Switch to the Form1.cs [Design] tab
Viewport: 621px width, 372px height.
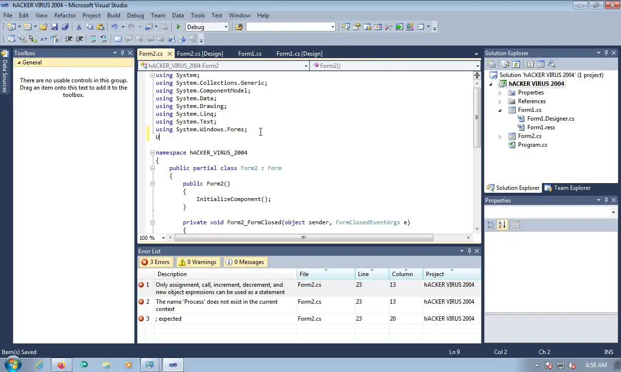click(299, 54)
